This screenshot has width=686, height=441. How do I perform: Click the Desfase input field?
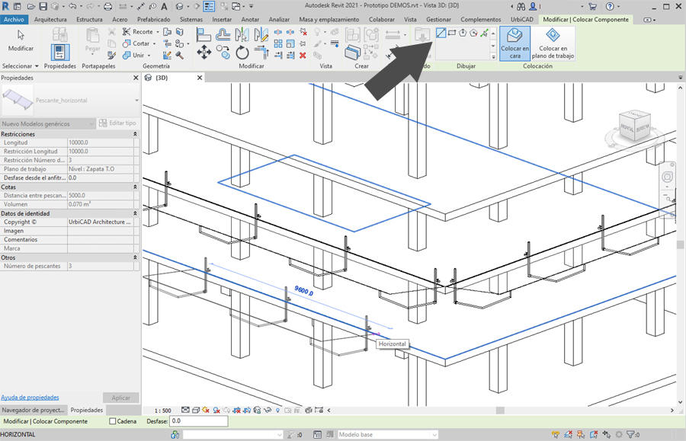point(198,421)
